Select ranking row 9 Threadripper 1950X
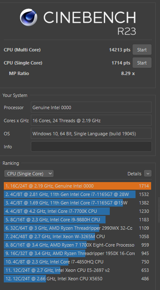The width and height of the screenshot is (160, 290). coord(77,253)
